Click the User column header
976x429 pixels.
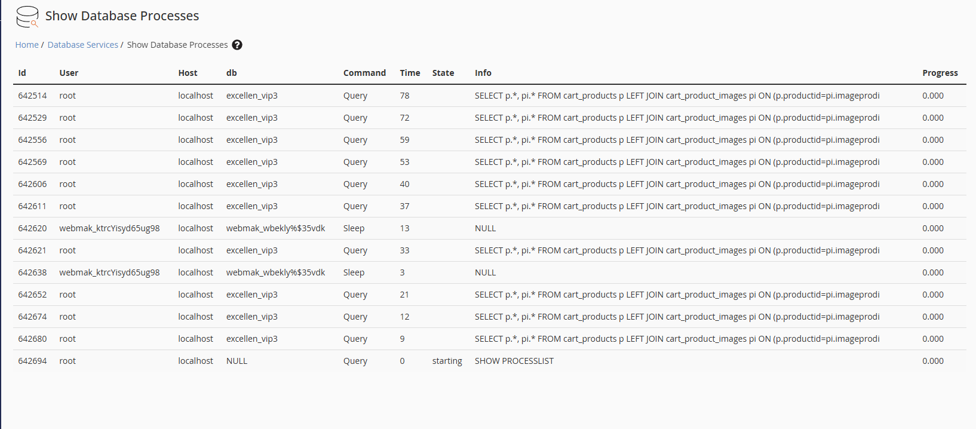tap(69, 73)
